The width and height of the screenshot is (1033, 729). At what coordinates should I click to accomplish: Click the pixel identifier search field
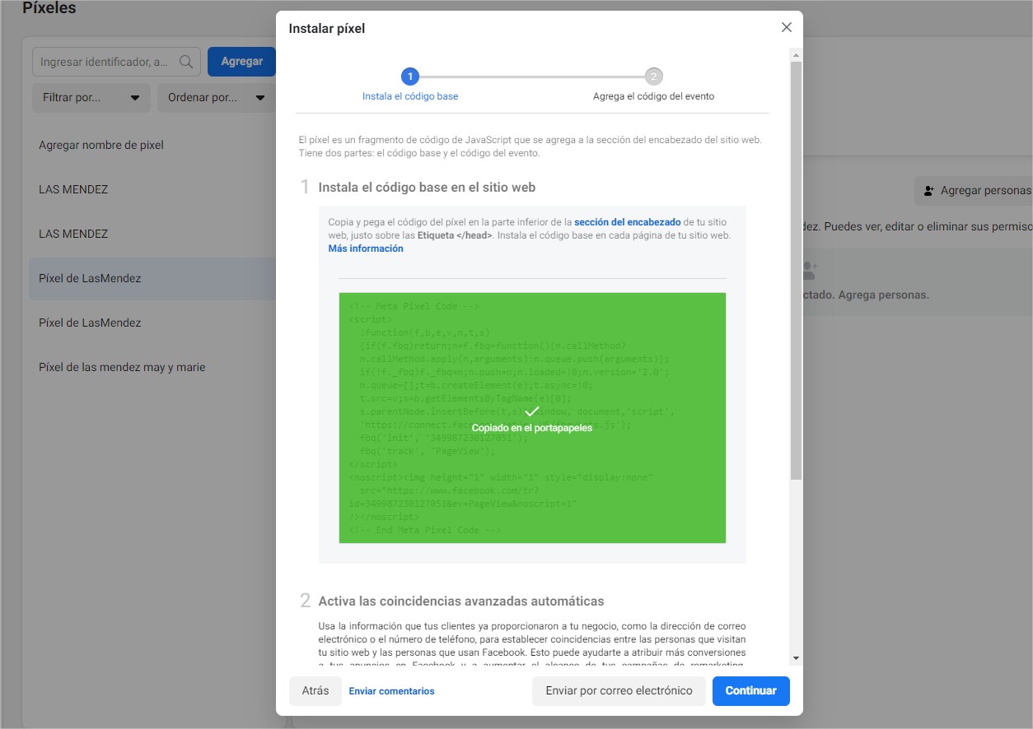[116, 62]
